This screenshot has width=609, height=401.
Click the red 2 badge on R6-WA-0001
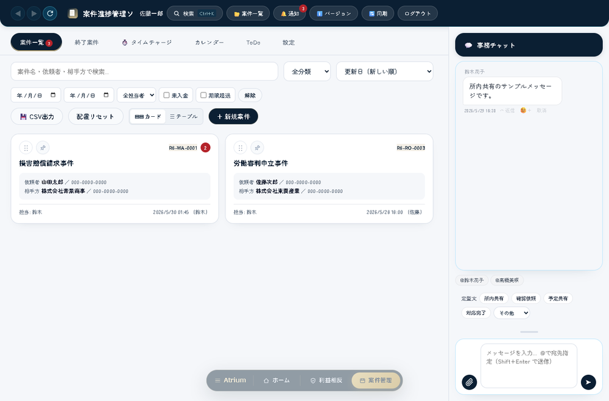pos(205,148)
